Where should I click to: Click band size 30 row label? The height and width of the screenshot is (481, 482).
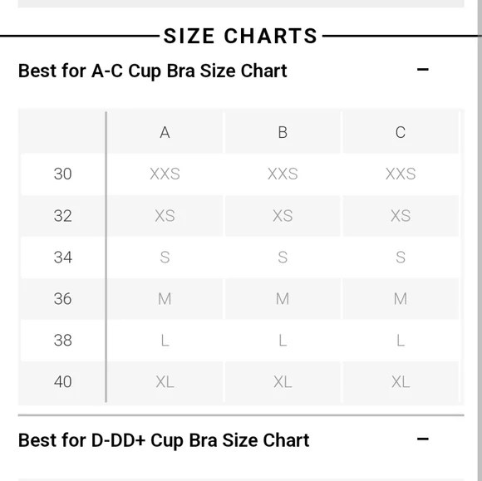62,174
